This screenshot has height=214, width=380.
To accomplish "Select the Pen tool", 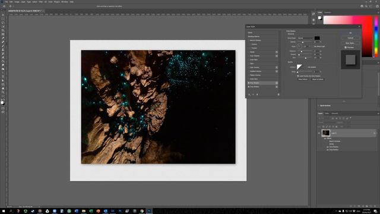I will click(x=3, y=73).
